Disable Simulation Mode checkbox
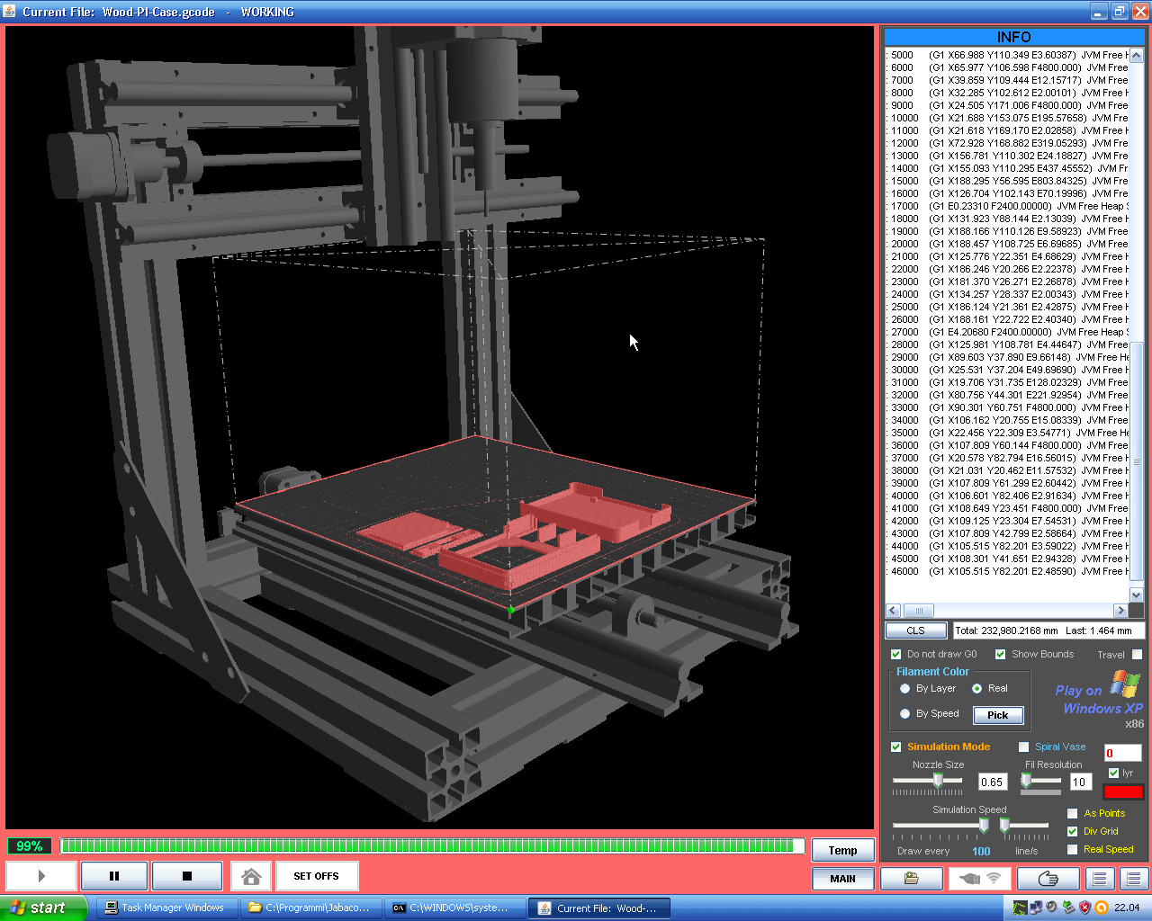 (895, 747)
